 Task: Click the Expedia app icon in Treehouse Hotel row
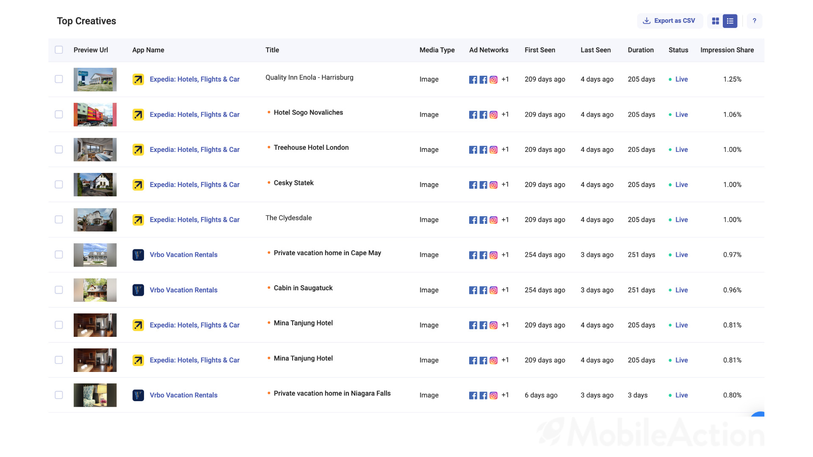(x=138, y=150)
